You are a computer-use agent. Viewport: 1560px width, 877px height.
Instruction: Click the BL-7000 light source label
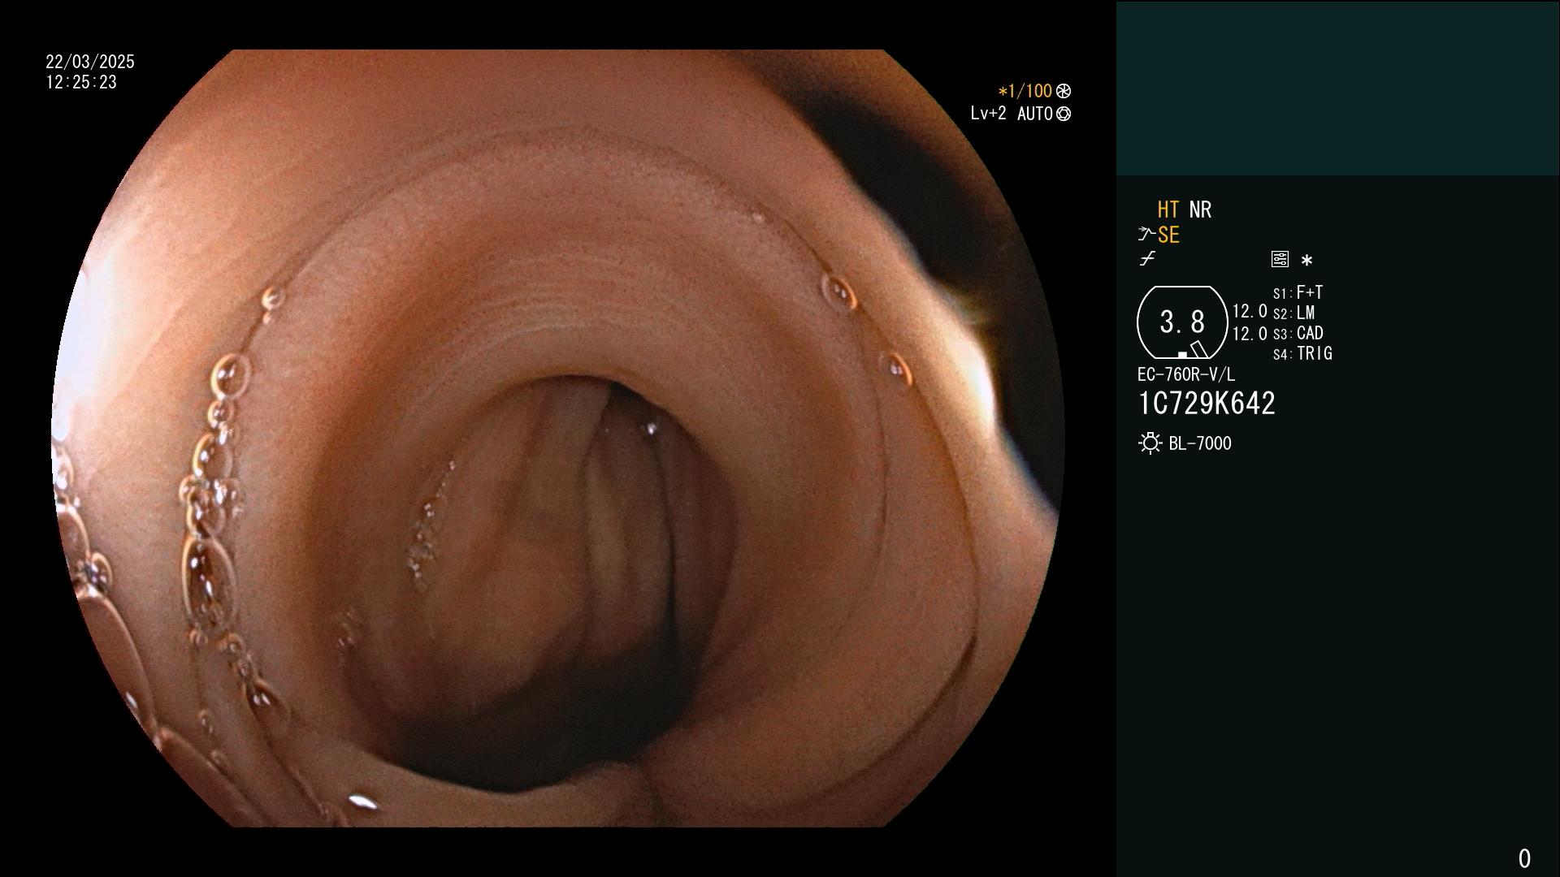pos(1200,443)
